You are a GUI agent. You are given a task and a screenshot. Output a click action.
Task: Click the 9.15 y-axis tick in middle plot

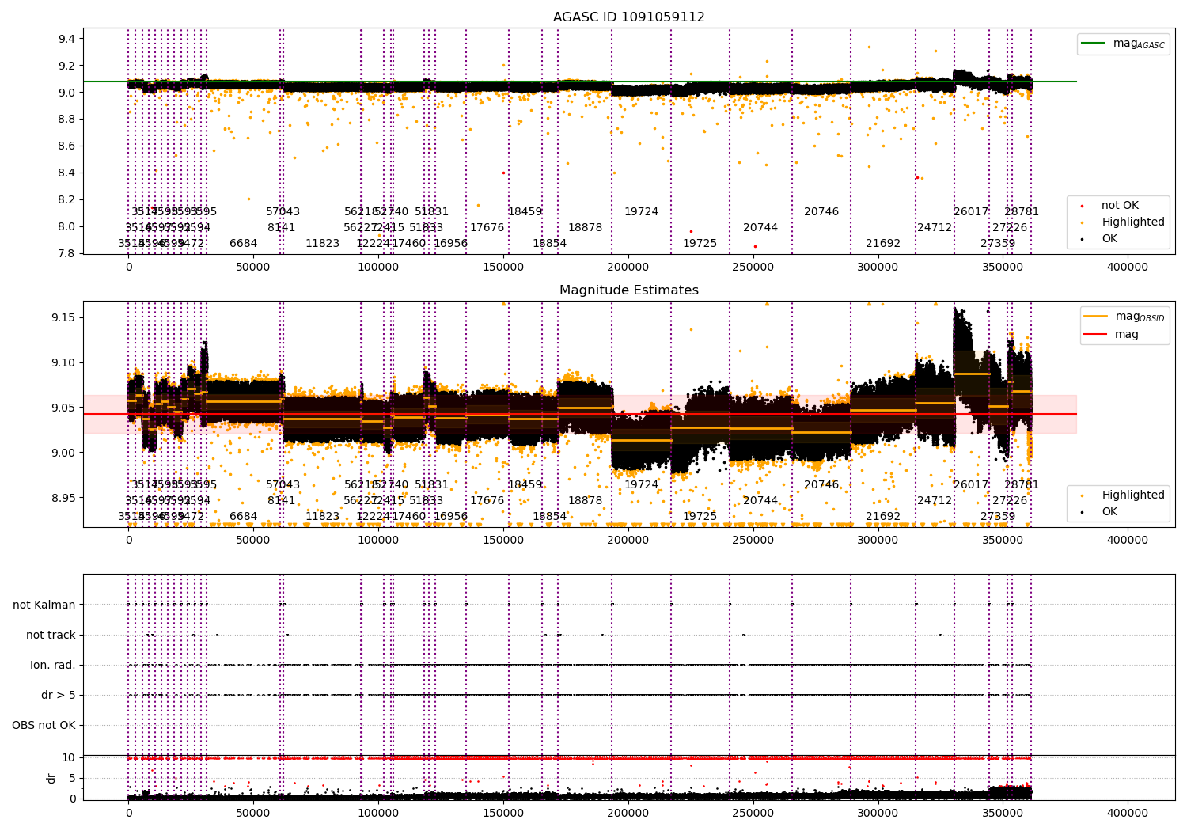(65, 317)
